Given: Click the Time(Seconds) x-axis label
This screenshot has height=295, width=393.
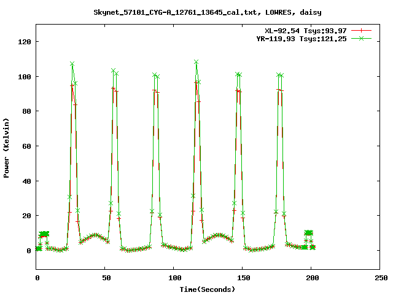Looking at the screenshot, I should 208,289.
